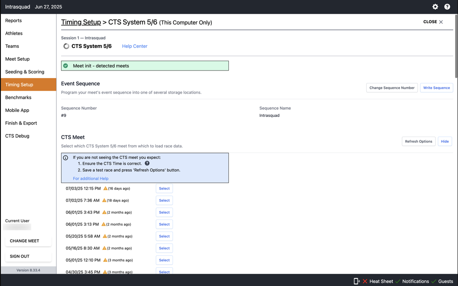This screenshot has width=458, height=286.
Task: Click the info icon in CTS meet notice
Action: pyautogui.click(x=66, y=158)
